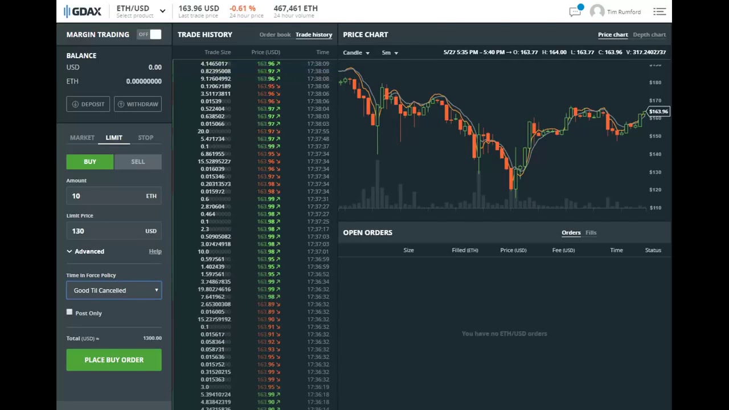Click the Fee (USD) column header
Screen dimensions: 729x410
point(563,250)
